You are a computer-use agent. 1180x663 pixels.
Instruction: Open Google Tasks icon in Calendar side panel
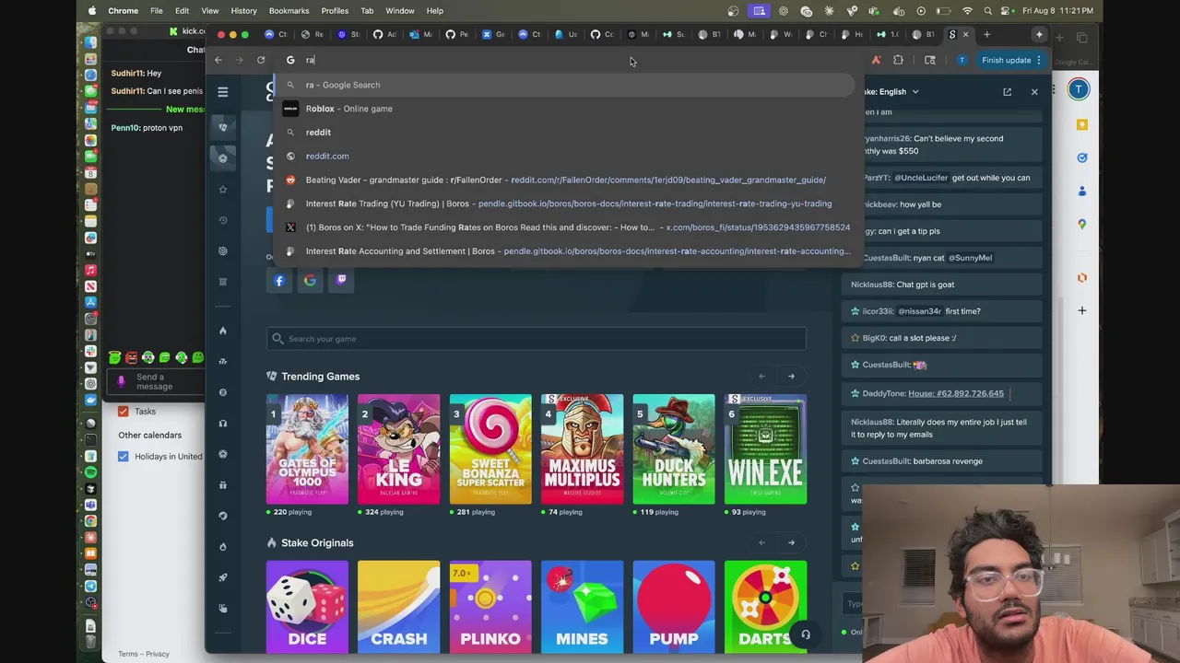(x=1082, y=157)
